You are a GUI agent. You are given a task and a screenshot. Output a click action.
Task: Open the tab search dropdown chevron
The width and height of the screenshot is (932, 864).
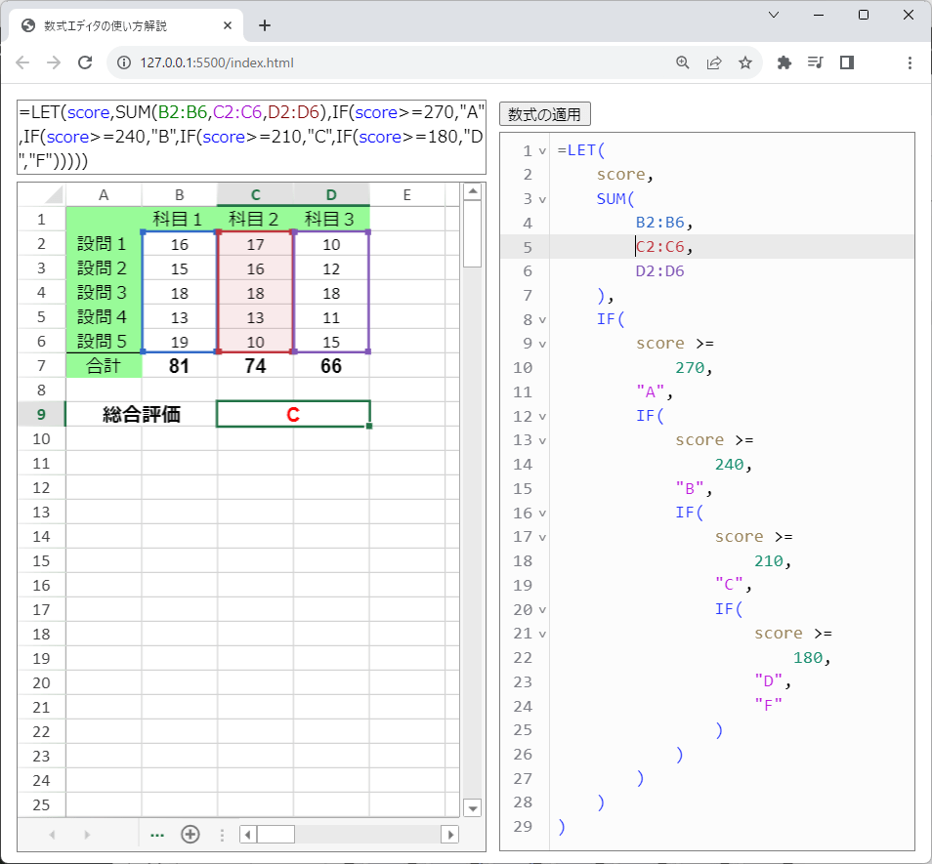point(774,15)
